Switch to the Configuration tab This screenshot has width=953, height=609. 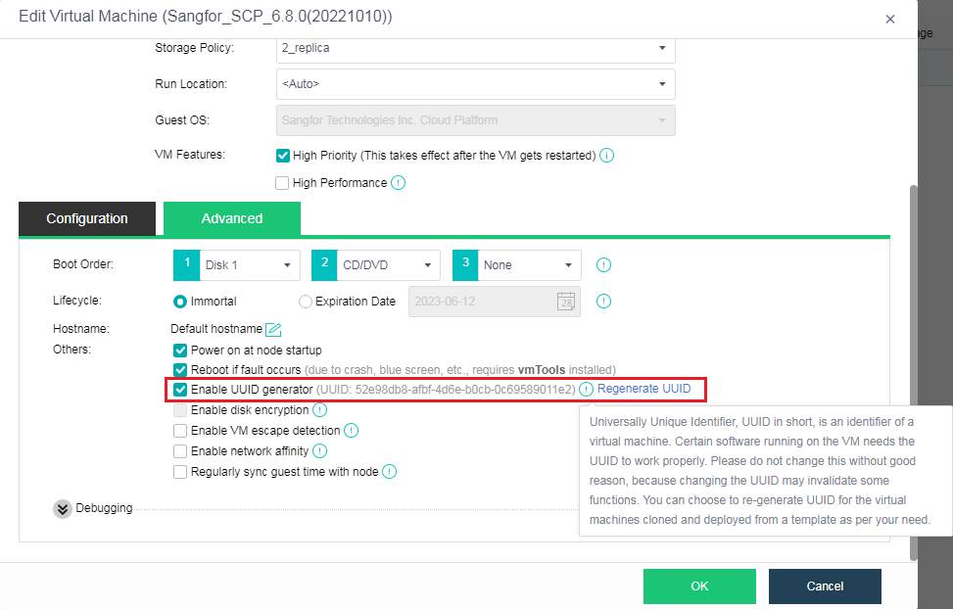tap(87, 219)
